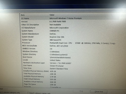126x94 pixels.
Task: Click the C:\Windows\system32 value
Action: tap(59, 55)
